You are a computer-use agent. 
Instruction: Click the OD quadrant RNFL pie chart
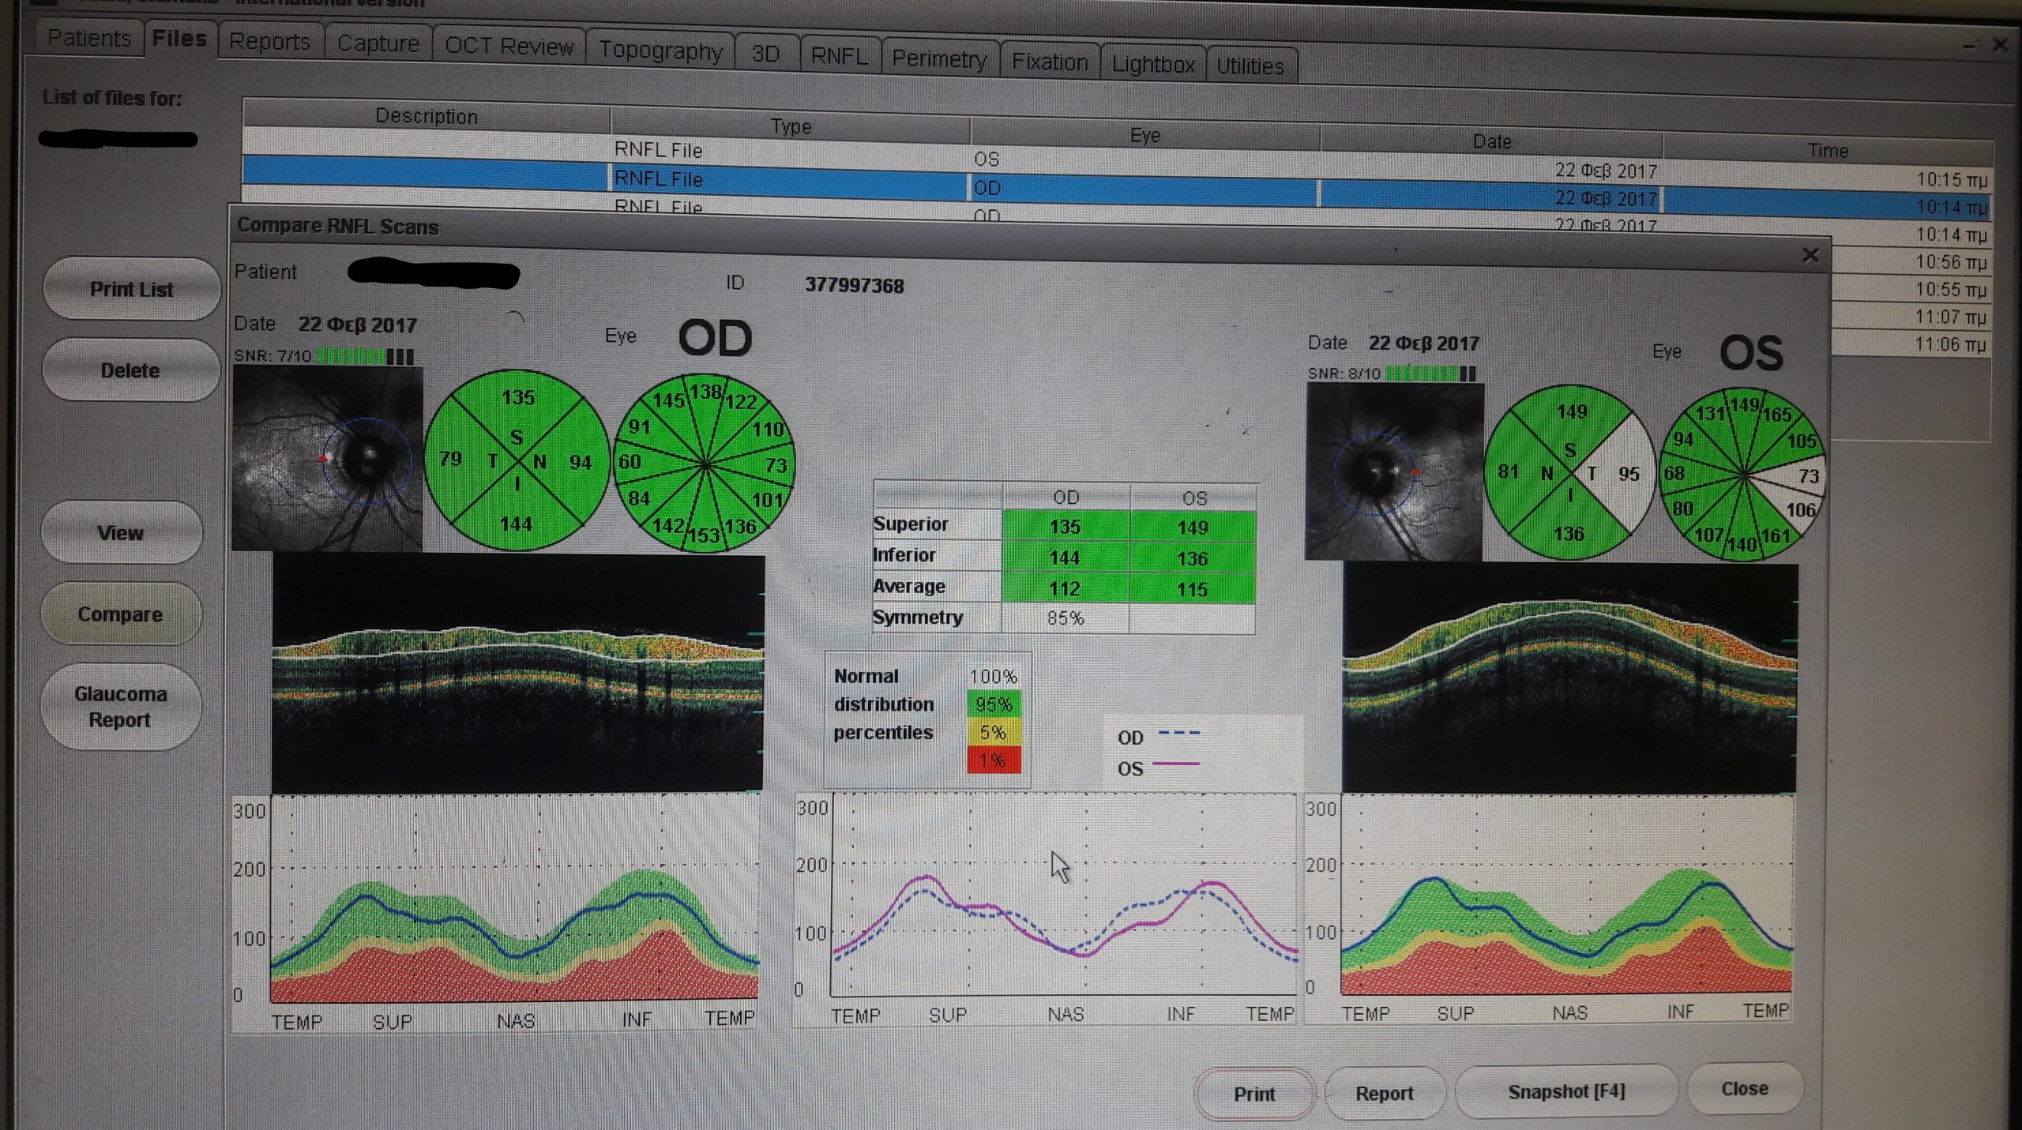point(517,460)
